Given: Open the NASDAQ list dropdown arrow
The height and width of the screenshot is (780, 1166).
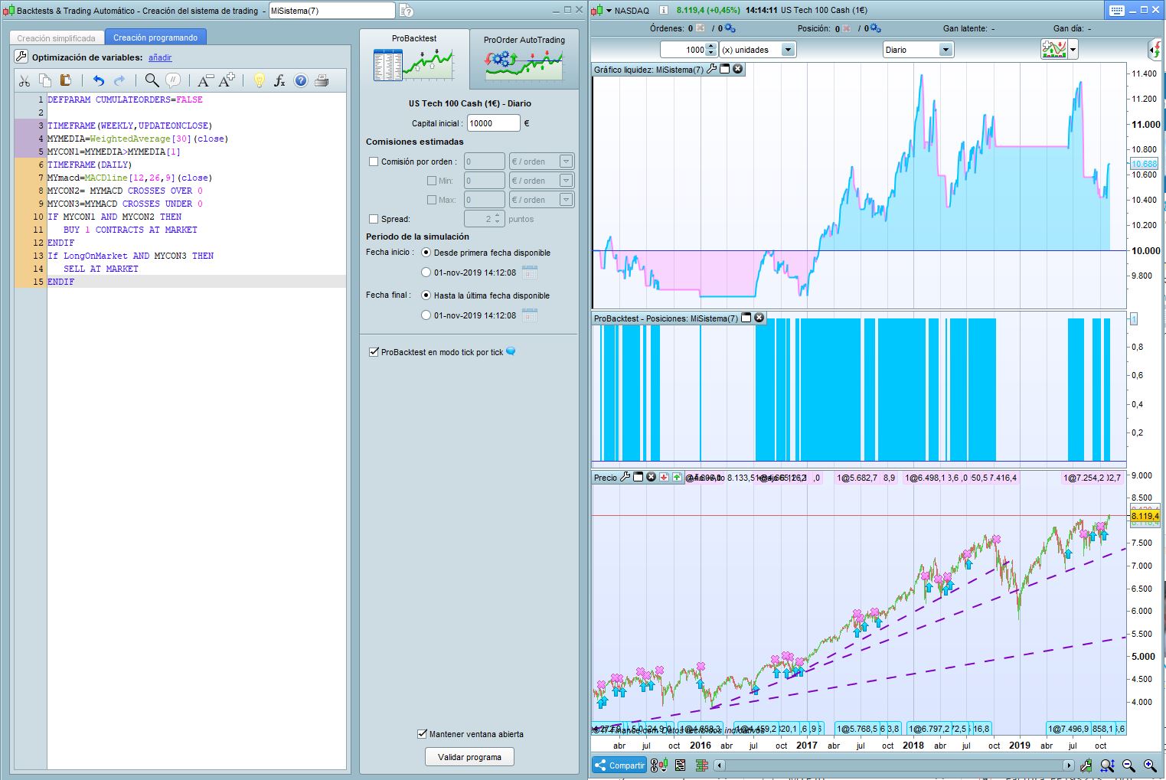Looking at the screenshot, I should coord(609,11).
